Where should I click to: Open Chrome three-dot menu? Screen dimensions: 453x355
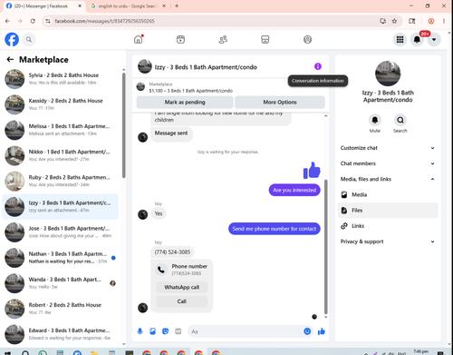(444, 21)
